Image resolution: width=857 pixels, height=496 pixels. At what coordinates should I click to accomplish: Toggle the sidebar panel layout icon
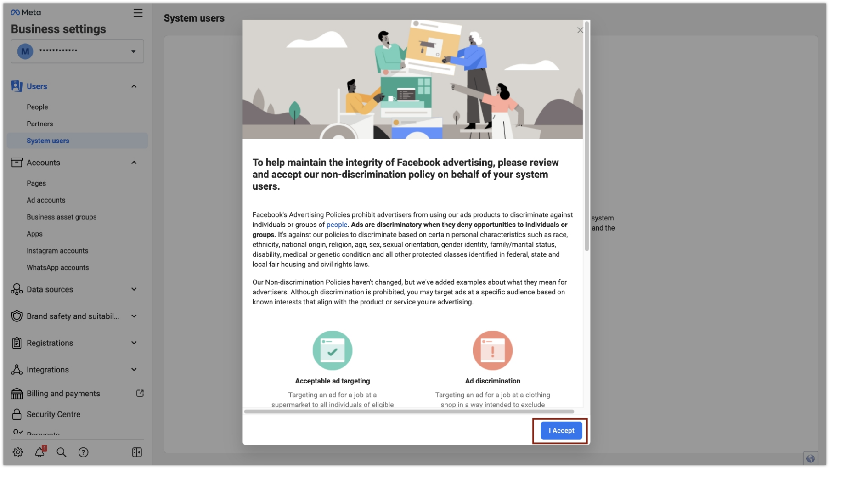click(137, 452)
